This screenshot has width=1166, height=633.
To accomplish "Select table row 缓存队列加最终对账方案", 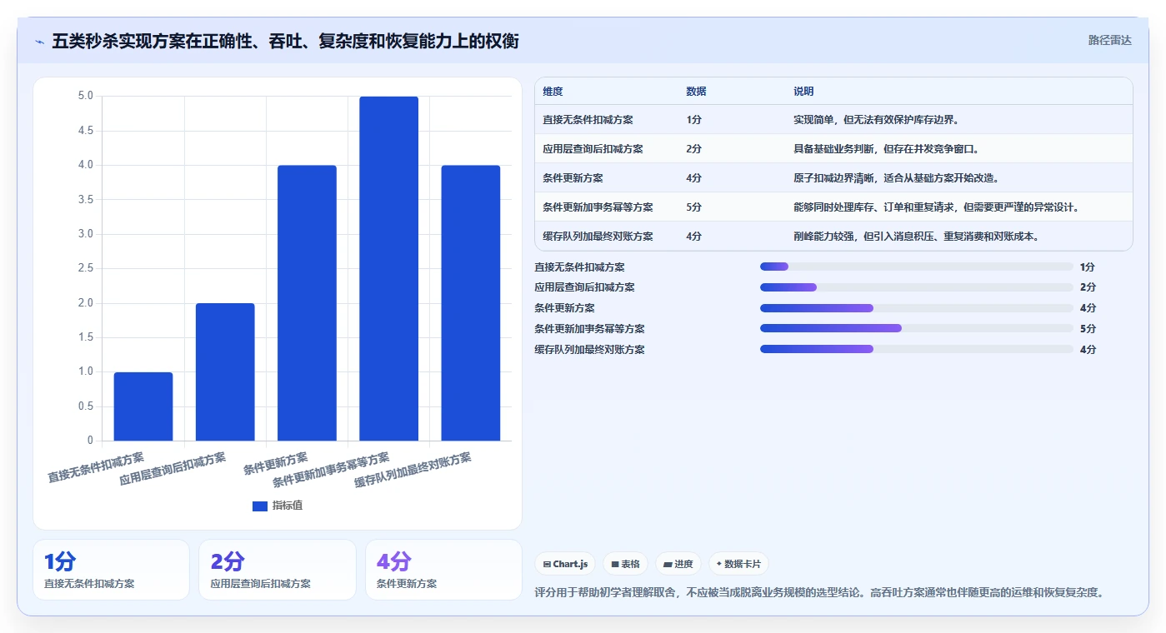I will click(833, 236).
